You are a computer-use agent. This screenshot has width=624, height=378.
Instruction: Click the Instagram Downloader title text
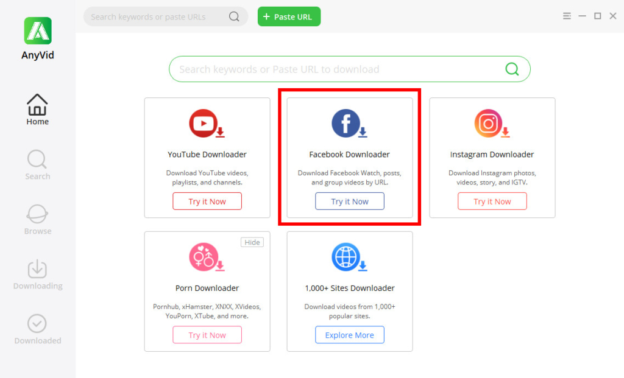pos(492,154)
